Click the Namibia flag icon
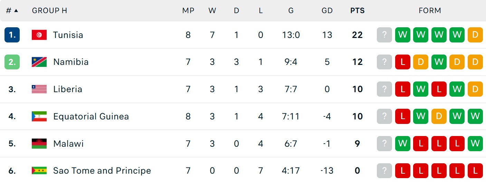This screenshot has height=184, width=486. (x=39, y=62)
